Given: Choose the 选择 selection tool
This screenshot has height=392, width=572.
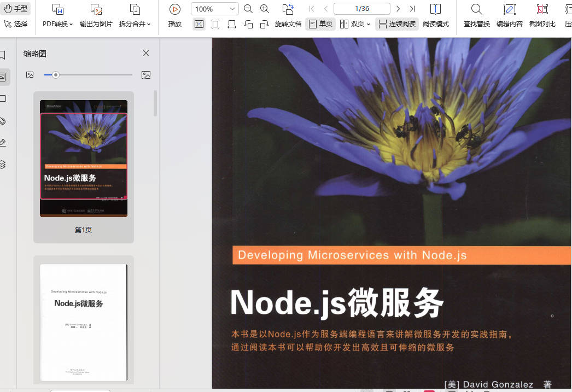Looking at the screenshot, I should pyautogui.click(x=16, y=24).
